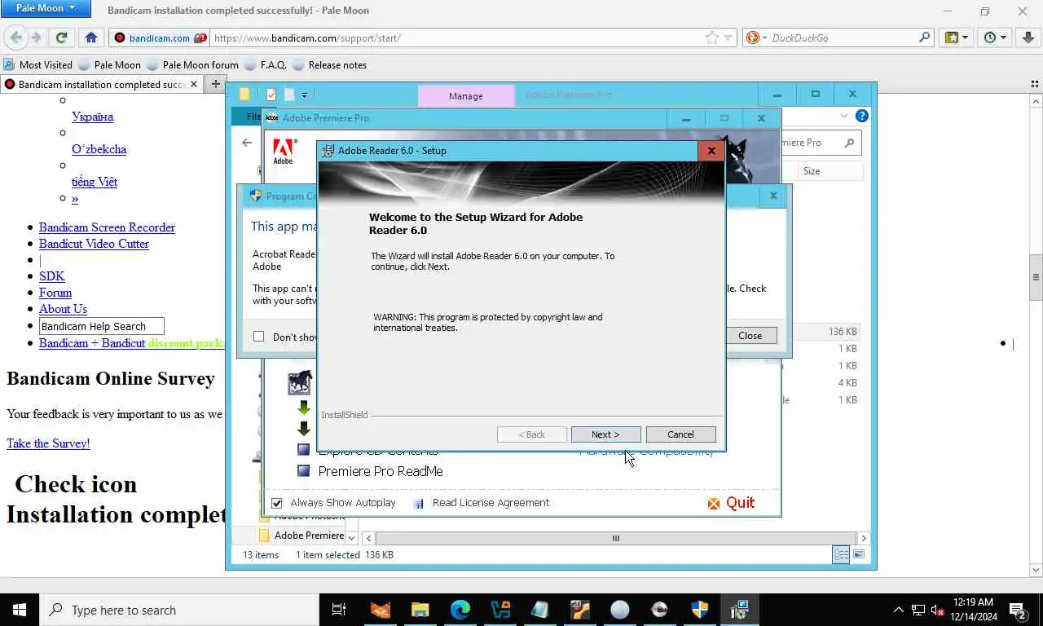Click browser page vertical scrollbar
Image resolution: width=1043 pixels, height=626 pixels.
click(1036, 277)
